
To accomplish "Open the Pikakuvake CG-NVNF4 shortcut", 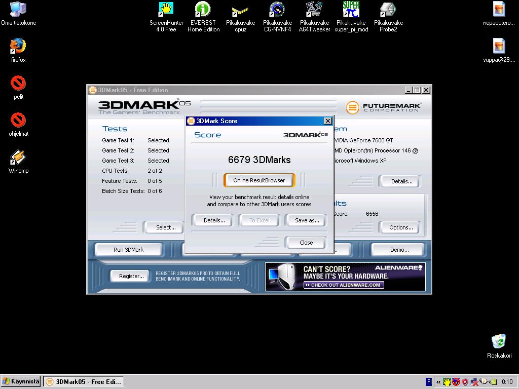I will click(277, 17).
